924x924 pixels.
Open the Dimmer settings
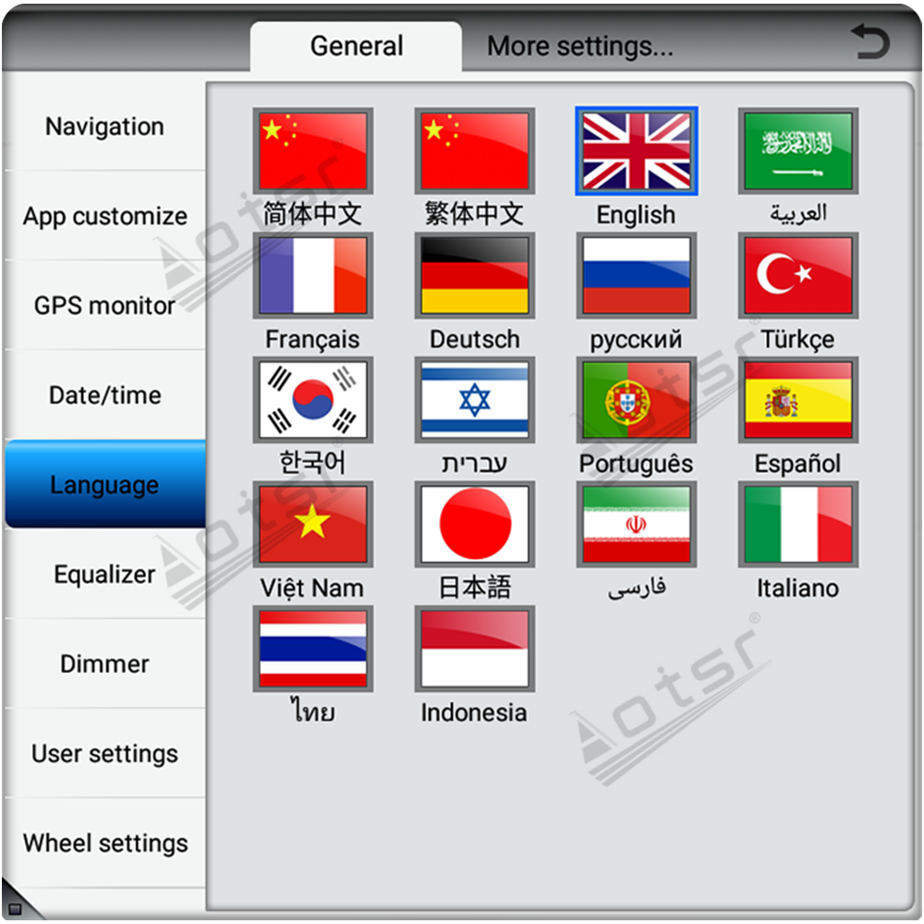(x=104, y=663)
